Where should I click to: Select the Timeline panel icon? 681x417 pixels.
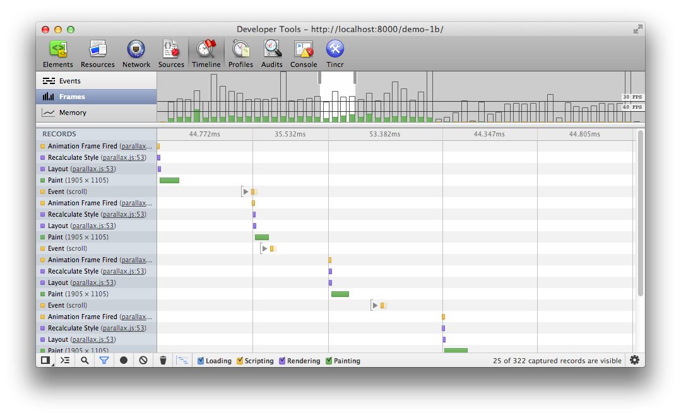(206, 54)
